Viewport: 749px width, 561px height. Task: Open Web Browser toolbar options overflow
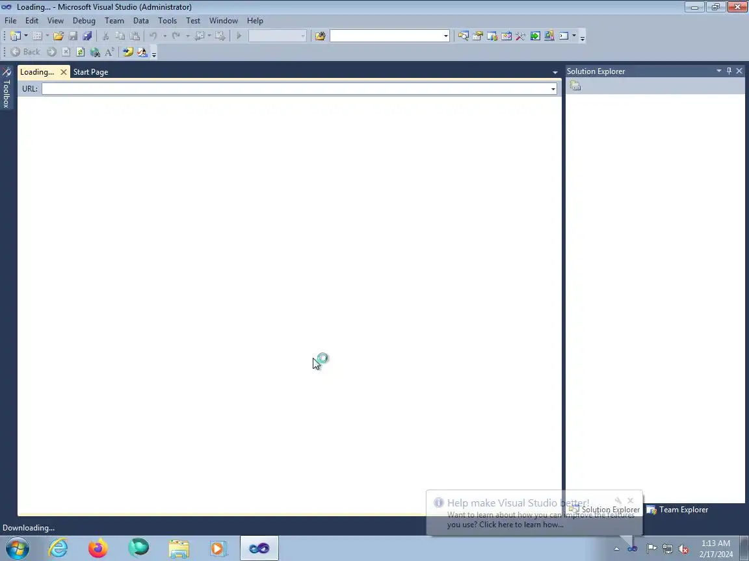[x=154, y=53]
